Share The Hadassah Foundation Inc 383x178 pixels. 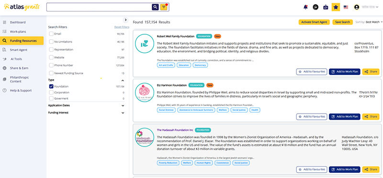tap(371, 169)
